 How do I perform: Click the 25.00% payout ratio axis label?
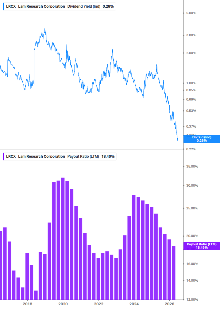(192, 208)
